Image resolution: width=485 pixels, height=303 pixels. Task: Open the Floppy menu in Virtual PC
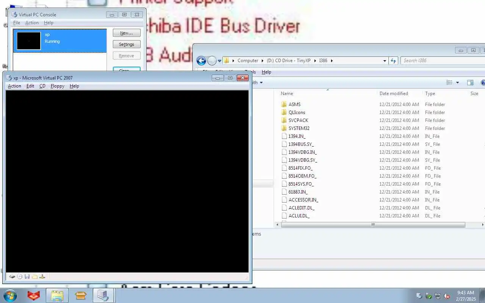58,86
